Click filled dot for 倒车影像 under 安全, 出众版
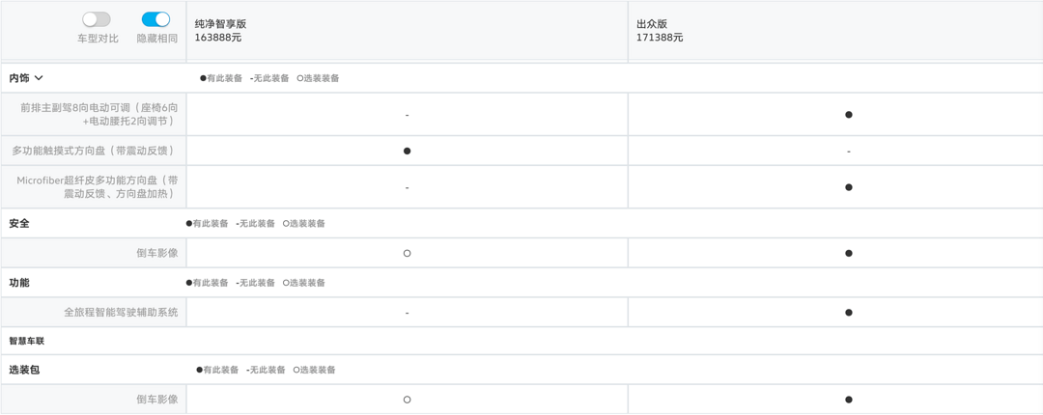1043x415 pixels. (x=849, y=254)
